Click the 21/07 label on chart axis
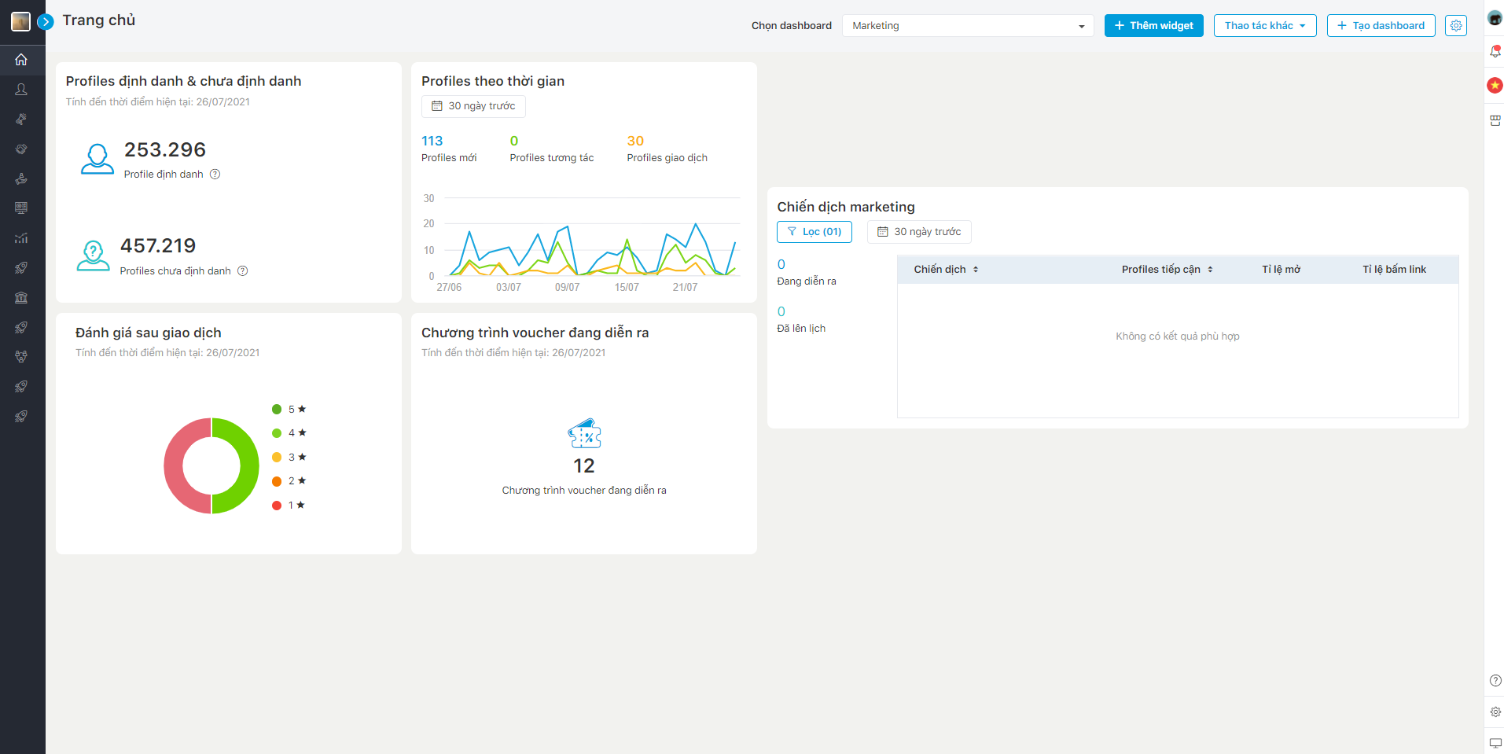This screenshot has height=754, width=1504. click(685, 288)
